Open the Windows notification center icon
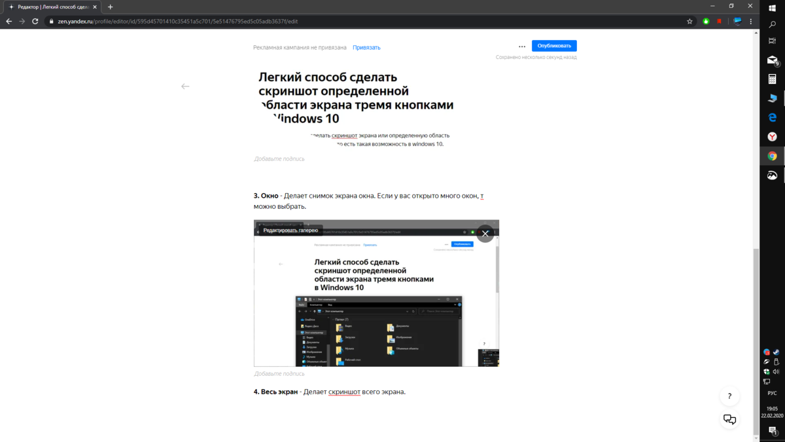This screenshot has height=442, width=785. pyautogui.click(x=772, y=430)
